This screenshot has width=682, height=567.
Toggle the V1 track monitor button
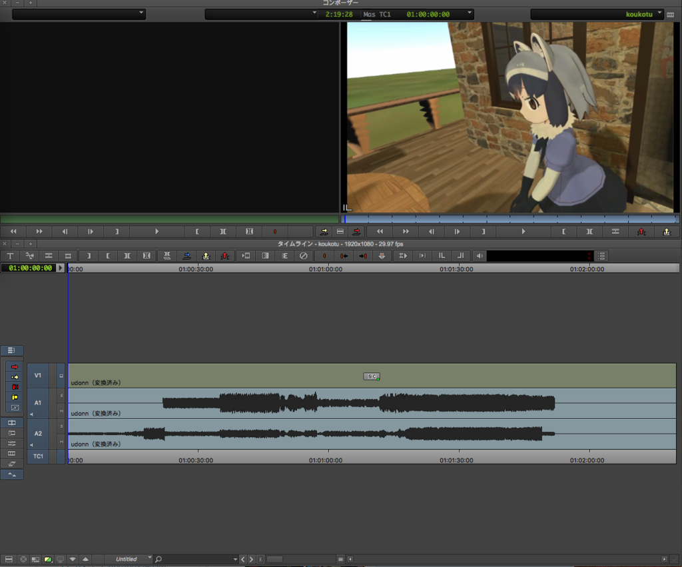click(x=61, y=376)
